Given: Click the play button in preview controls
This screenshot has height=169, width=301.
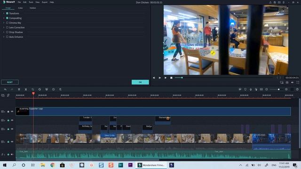Looking at the screenshot, I should point(166,78).
